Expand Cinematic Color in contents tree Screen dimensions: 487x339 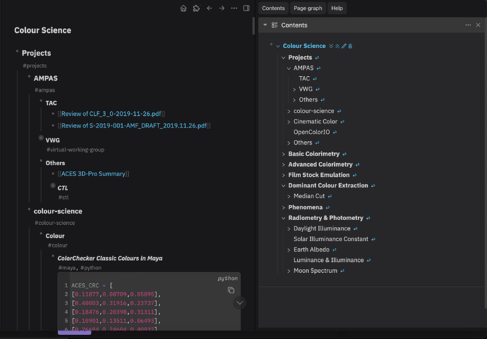click(289, 122)
